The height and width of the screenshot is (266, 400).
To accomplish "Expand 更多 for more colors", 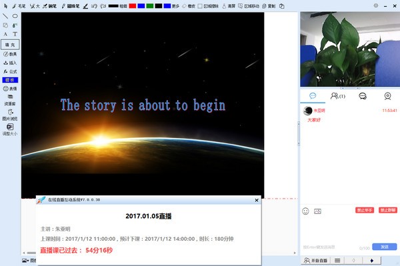I will [175, 6].
